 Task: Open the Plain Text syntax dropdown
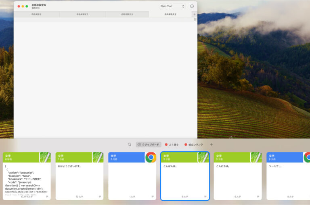(172, 6)
